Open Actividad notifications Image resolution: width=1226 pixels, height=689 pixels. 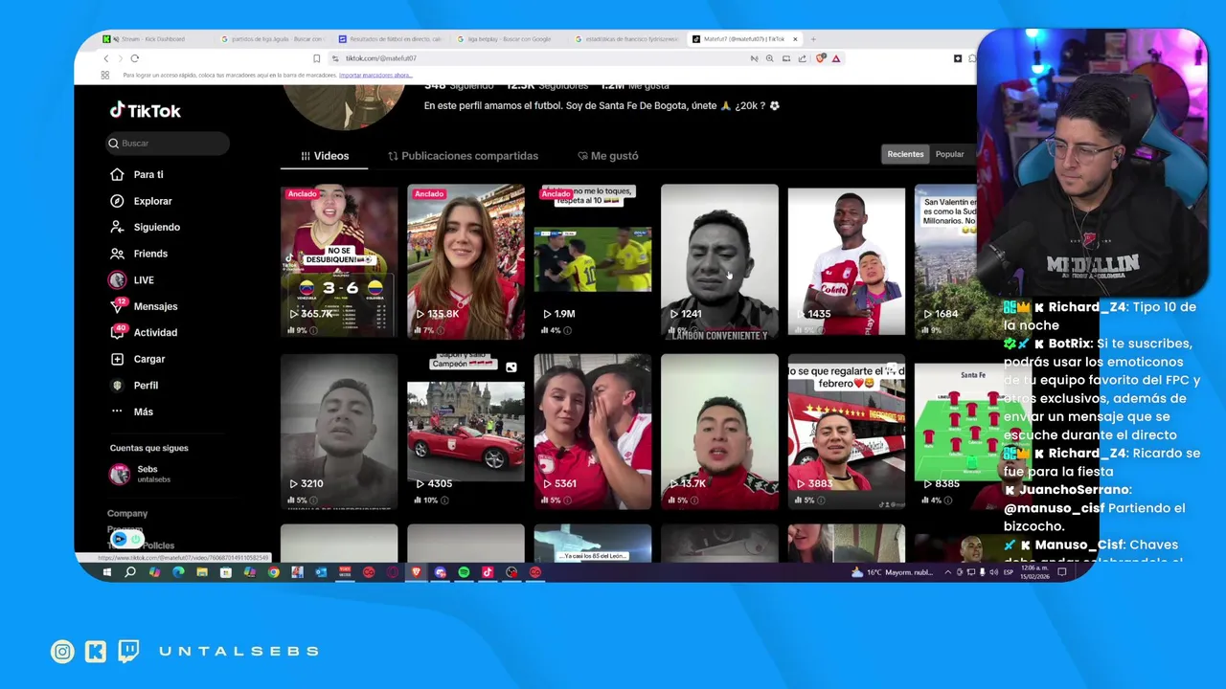coord(144,332)
